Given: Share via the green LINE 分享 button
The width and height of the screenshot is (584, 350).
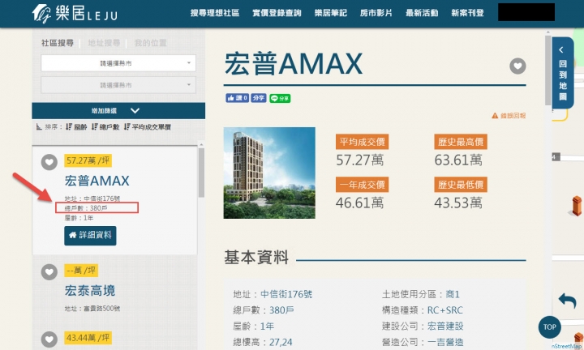Looking at the screenshot, I should point(280,98).
